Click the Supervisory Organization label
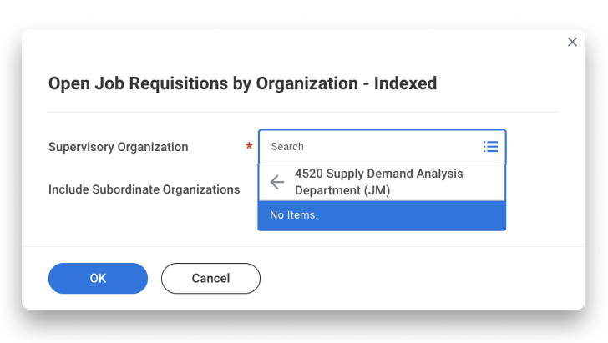Screen dimensions: 608x343 click(118, 147)
